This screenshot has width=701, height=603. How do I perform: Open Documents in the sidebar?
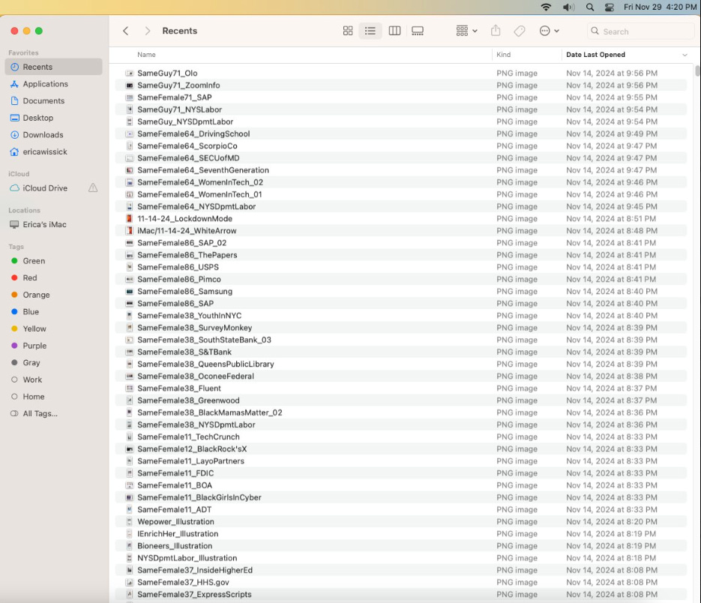click(54, 100)
